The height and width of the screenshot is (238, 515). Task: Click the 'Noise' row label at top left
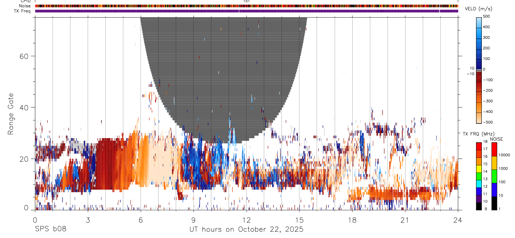click(24, 6)
